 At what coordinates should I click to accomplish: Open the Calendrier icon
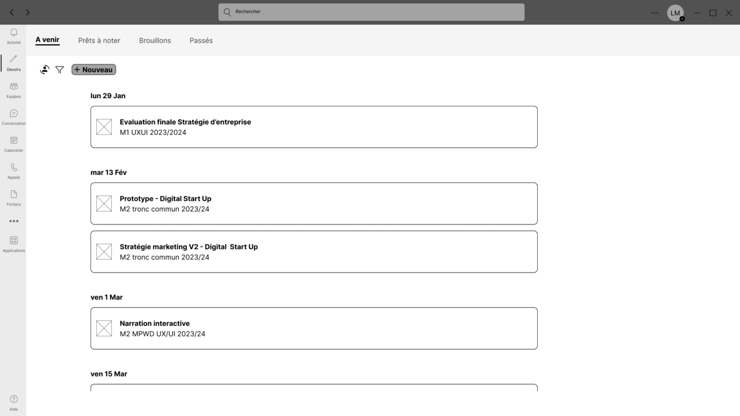[13, 141]
